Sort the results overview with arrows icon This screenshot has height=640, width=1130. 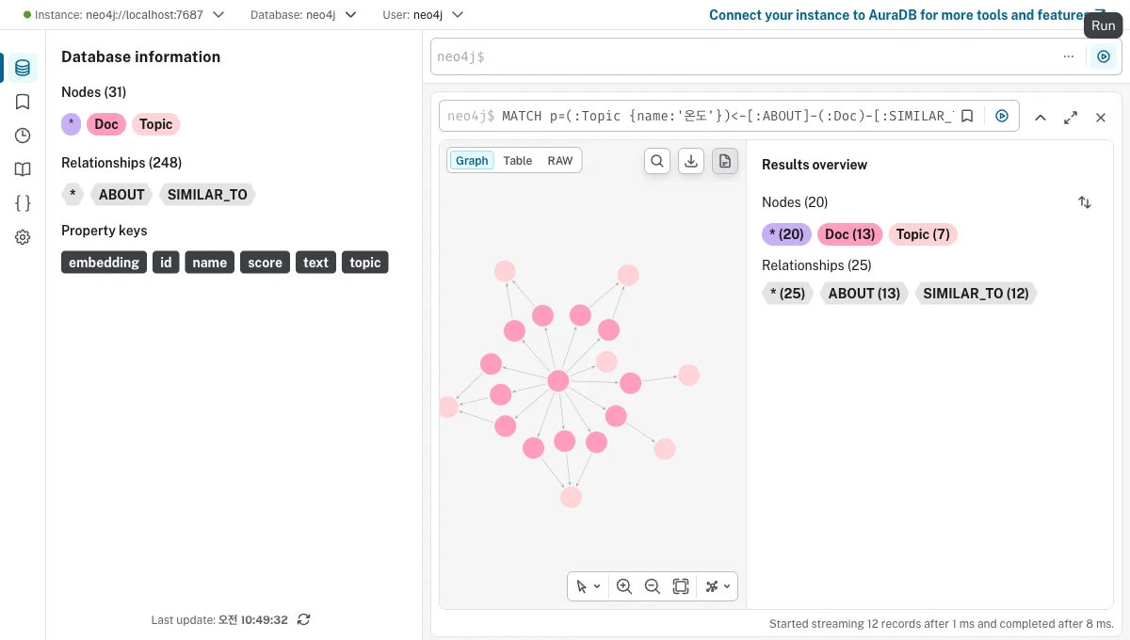[x=1085, y=202]
